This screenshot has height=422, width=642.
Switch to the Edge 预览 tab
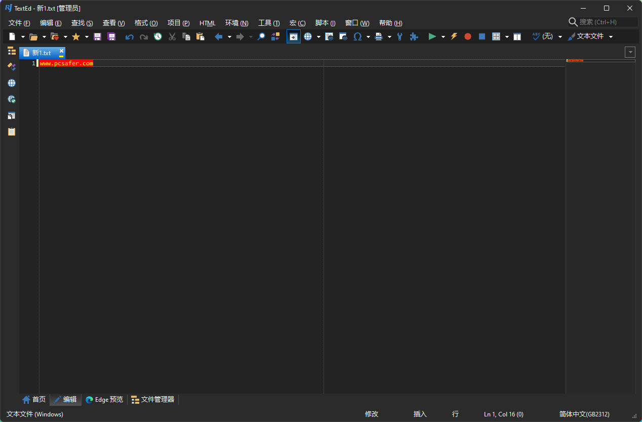tap(104, 399)
